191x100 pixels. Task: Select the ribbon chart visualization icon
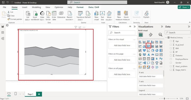(x=161, y=46)
